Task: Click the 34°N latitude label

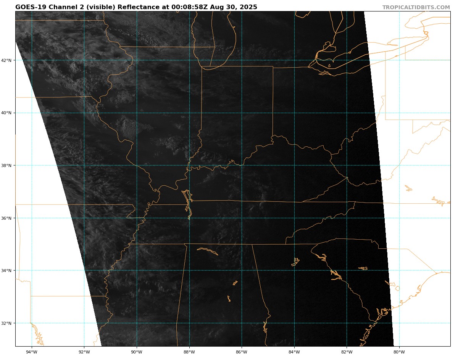Action: [x=7, y=271]
